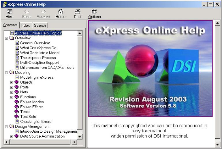Click contents tree left scroll arrow
This screenshot has height=149, width=222.
[x=7, y=142]
